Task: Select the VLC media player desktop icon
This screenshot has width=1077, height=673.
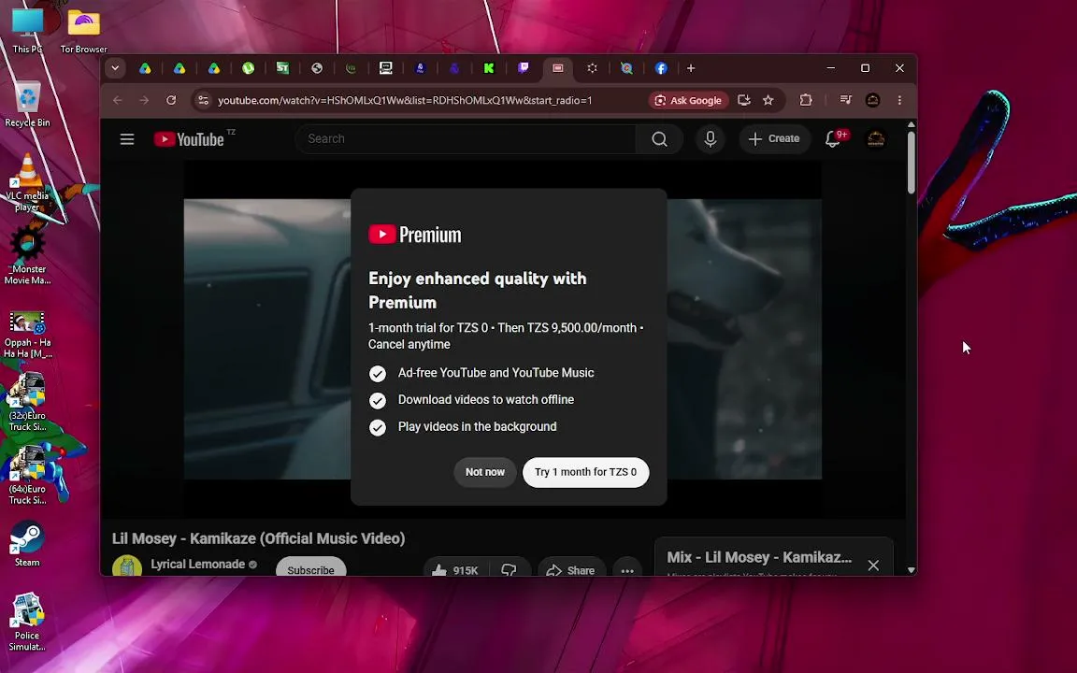Action: [27, 182]
